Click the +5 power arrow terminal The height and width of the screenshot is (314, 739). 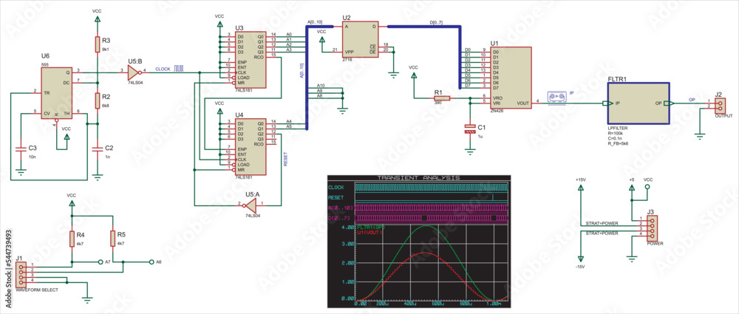632,188
